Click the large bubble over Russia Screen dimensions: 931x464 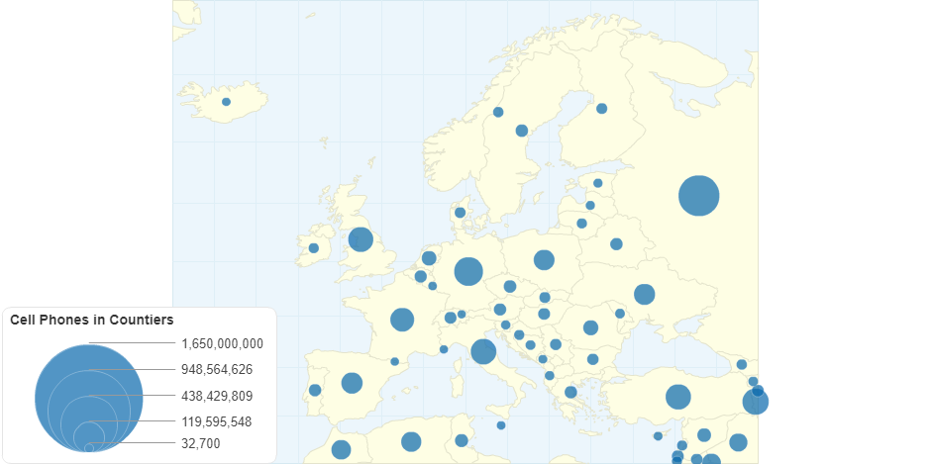click(698, 195)
